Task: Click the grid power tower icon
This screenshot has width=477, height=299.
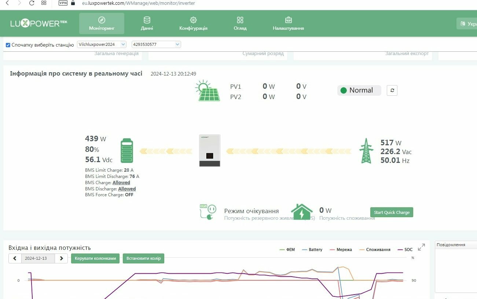Action: (366, 151)
